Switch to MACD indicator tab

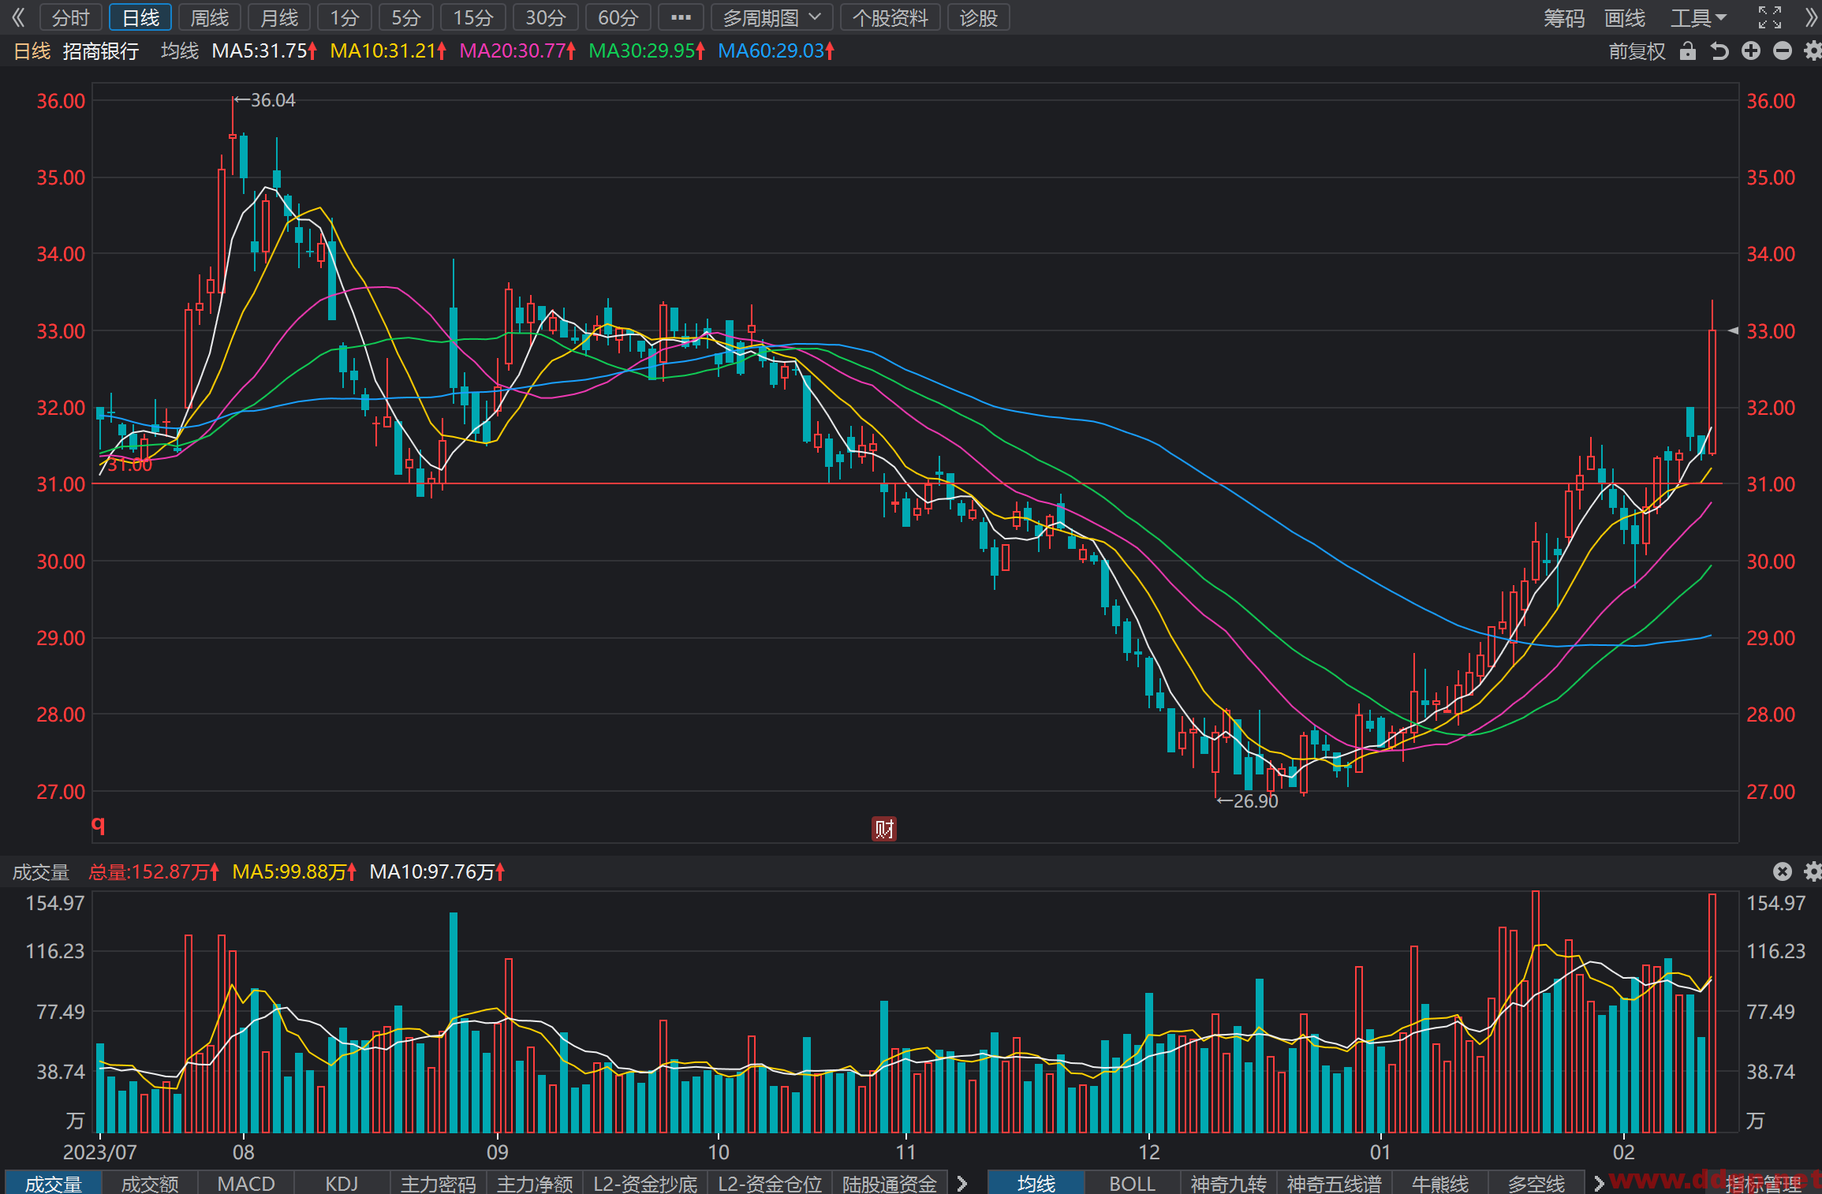246,1183
